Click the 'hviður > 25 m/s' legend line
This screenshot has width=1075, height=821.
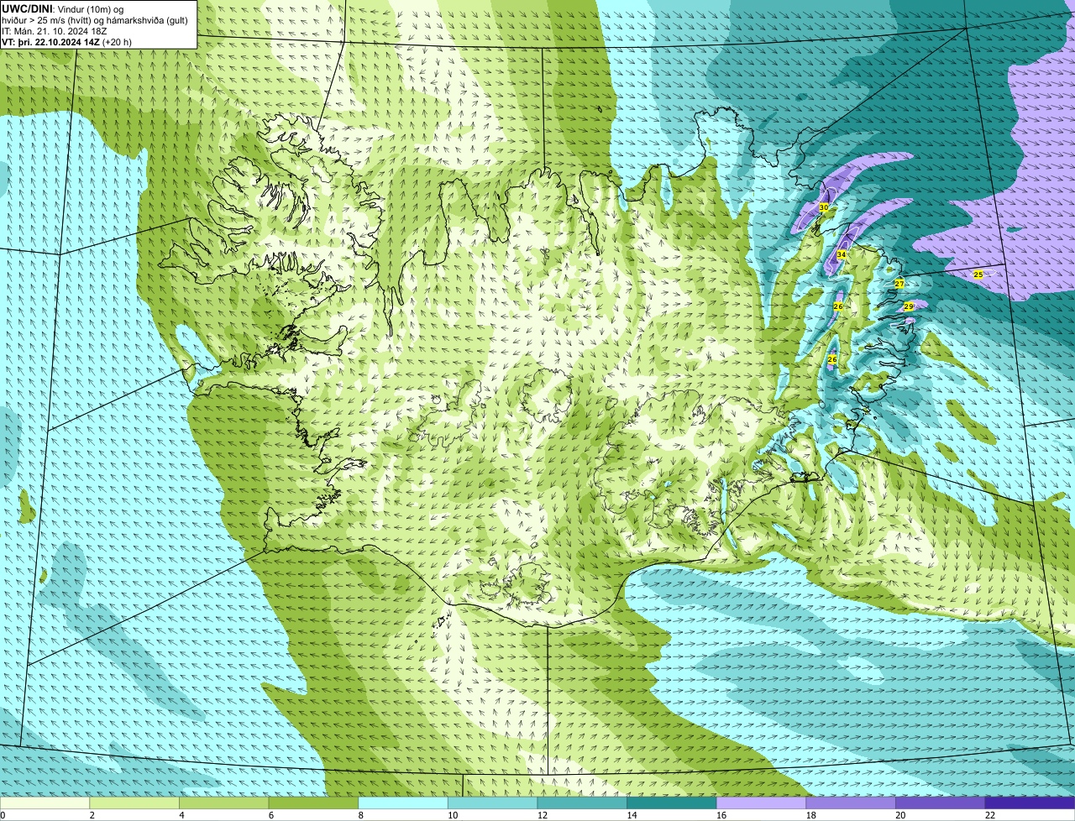click(94, 19)
